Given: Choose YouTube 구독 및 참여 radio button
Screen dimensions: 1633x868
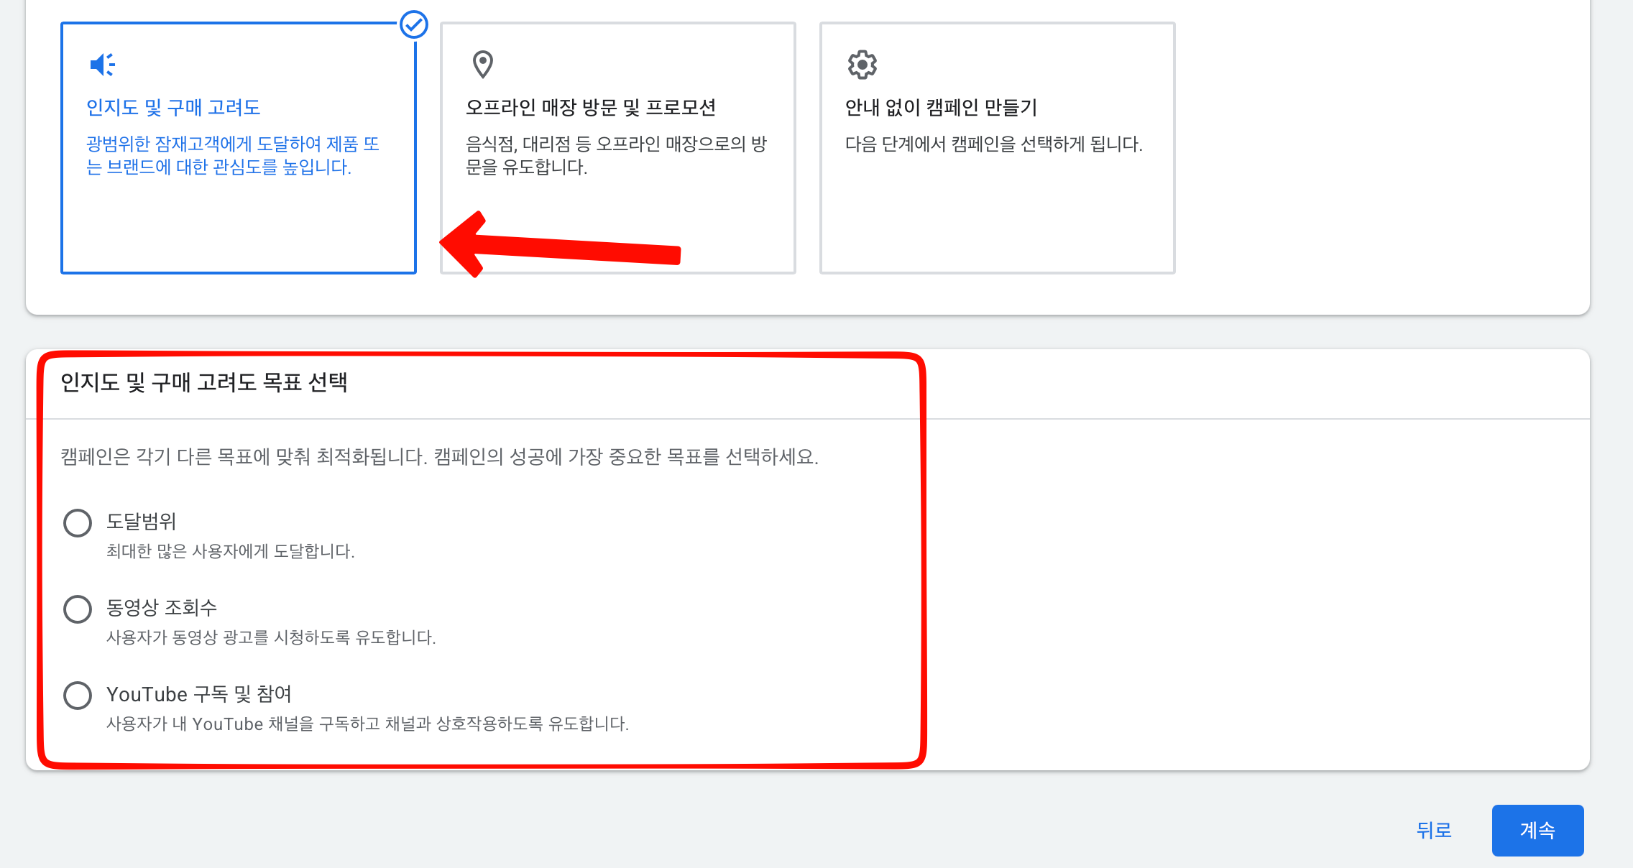Looking at the screenshot, I should [78, 696].
